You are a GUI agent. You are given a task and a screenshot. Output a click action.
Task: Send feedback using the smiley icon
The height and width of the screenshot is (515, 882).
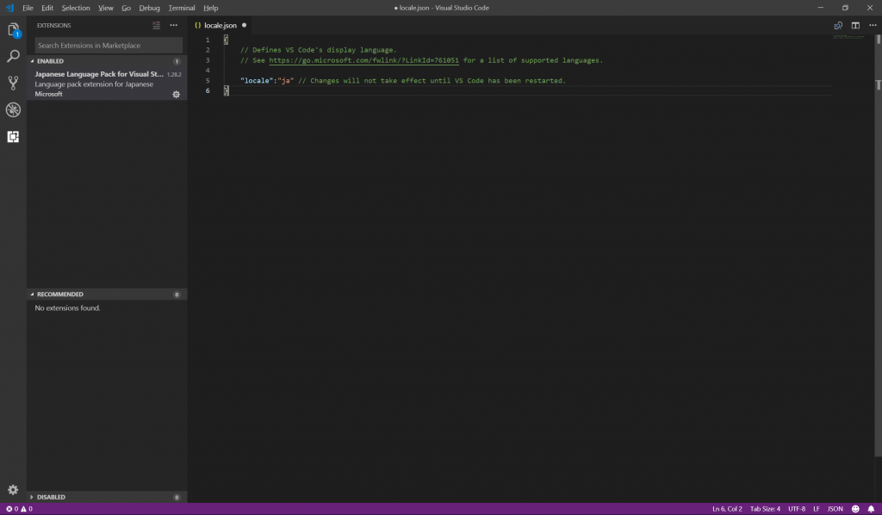pos(855,508)
